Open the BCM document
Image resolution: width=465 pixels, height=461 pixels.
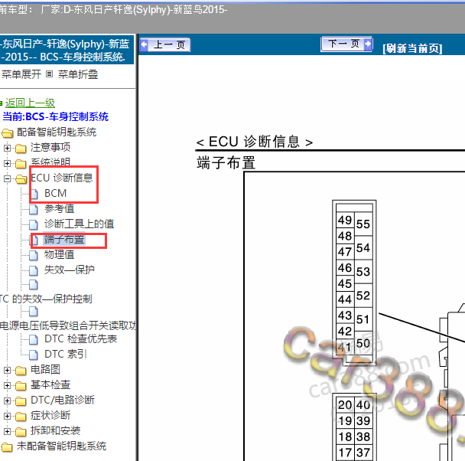(x=56, y=193)
